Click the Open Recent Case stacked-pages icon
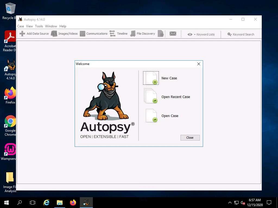Screen dimensions: 278x208 click(x=151, y=96)
